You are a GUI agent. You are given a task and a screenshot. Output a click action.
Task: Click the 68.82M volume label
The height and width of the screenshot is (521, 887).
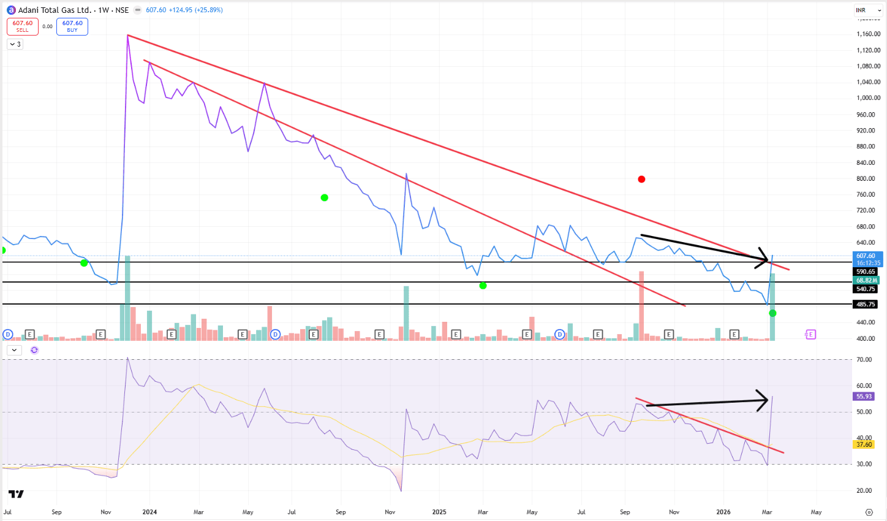[866, 280]
